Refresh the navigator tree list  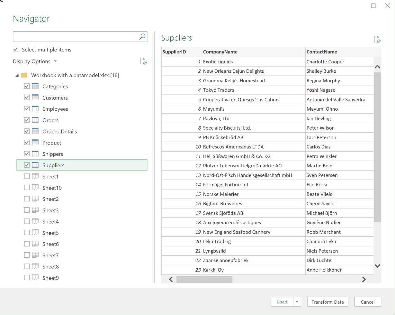143,61
